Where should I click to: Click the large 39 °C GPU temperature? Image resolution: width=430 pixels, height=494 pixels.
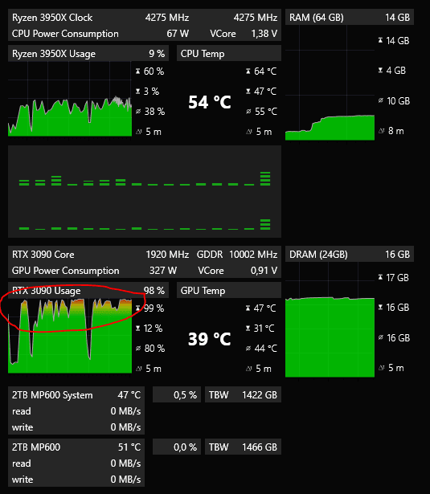[x=210, y=339]
